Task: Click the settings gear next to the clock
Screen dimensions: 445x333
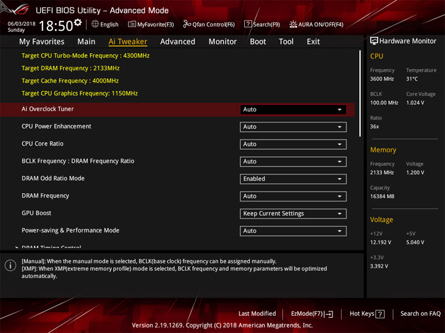Action: click(x=78, y=22)
